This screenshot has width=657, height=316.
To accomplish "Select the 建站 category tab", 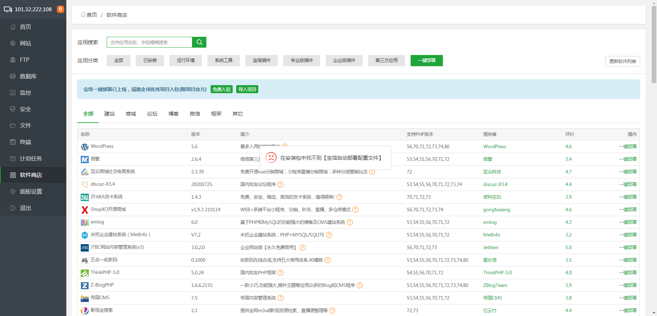I will [x=109, y=114].
